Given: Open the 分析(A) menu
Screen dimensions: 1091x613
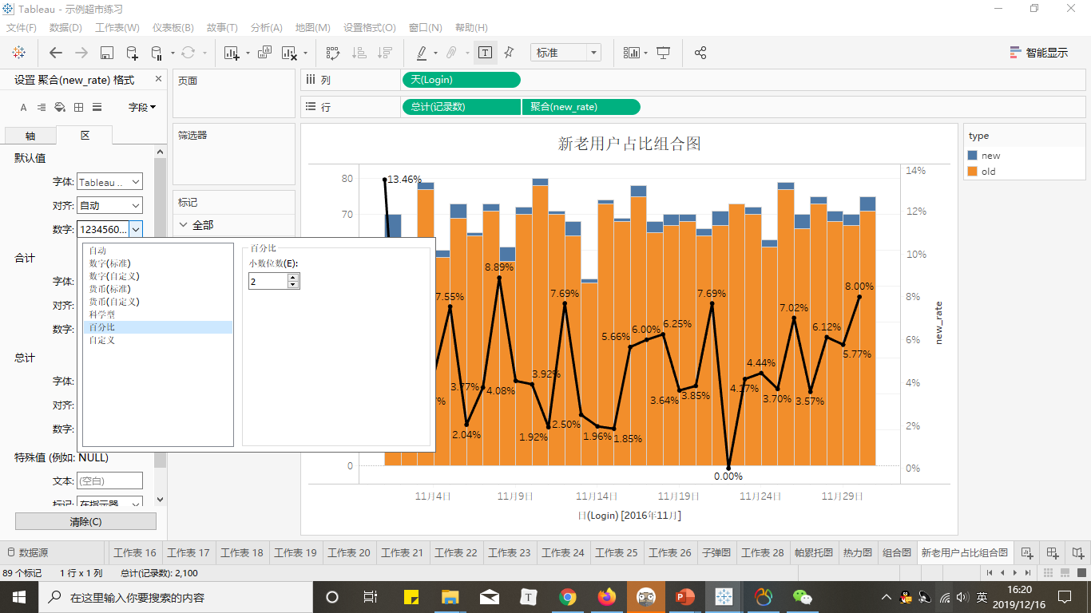Looking at the screenshot, I should click(266, 27).
